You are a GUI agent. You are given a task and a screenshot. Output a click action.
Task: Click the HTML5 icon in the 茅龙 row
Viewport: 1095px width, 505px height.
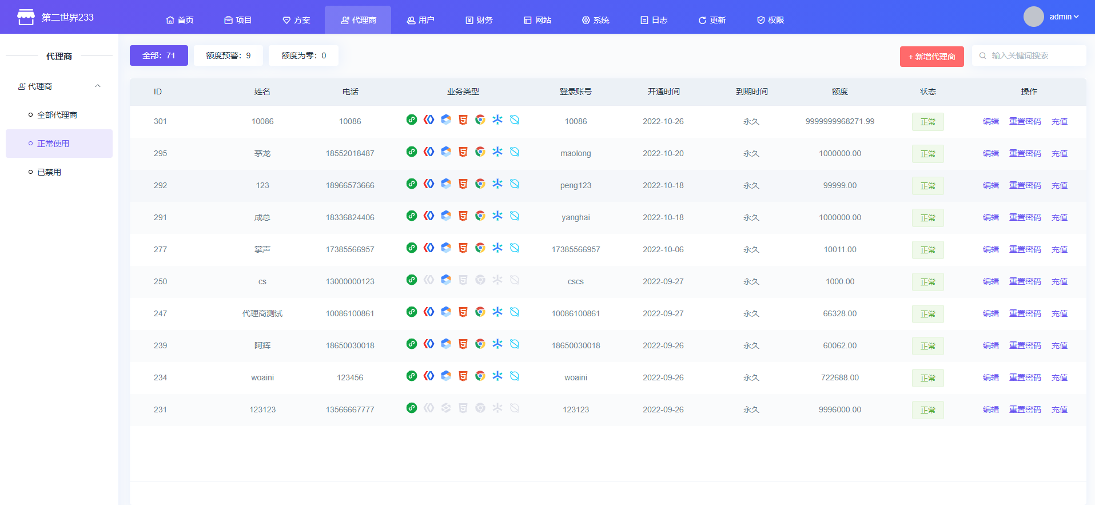pyautogui.click(x=463, y=152)
